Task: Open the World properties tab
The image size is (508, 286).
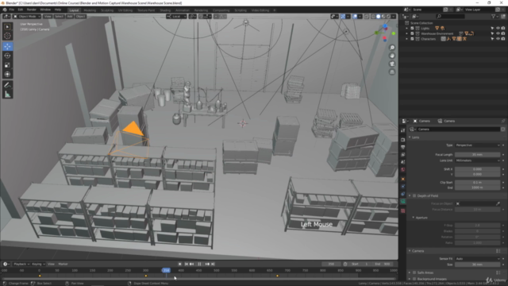Action: pos(402,169)
